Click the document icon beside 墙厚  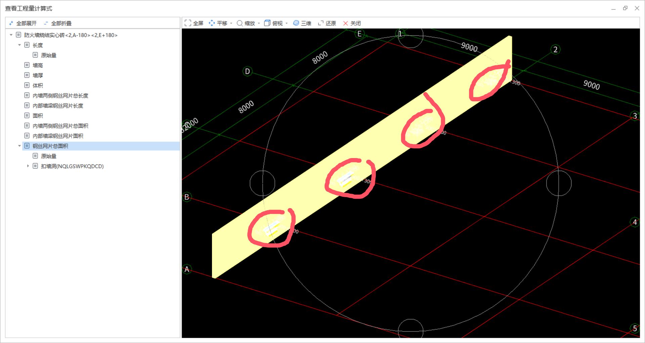click(x=27, y=75)
